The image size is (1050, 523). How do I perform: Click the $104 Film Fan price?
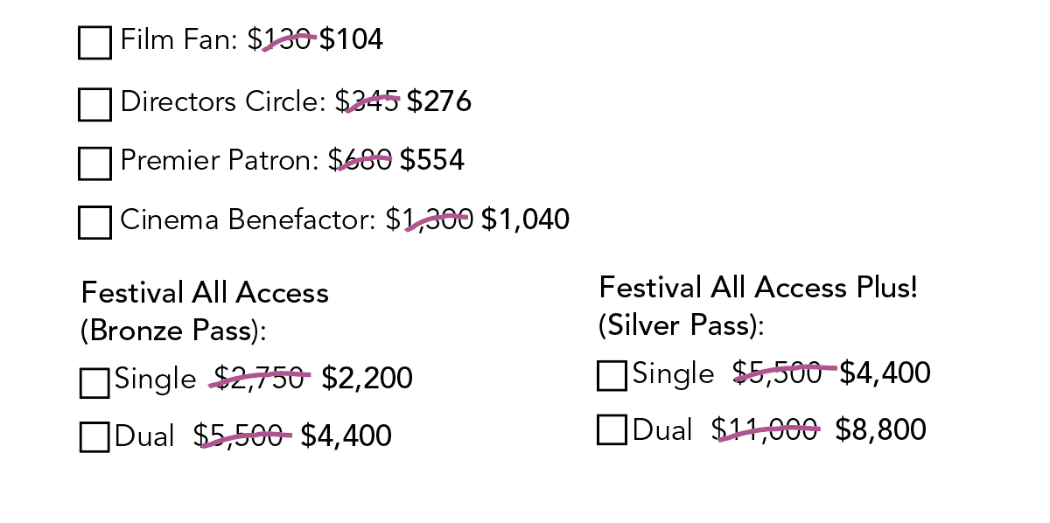pyautogui.click(x=351, y=40)
